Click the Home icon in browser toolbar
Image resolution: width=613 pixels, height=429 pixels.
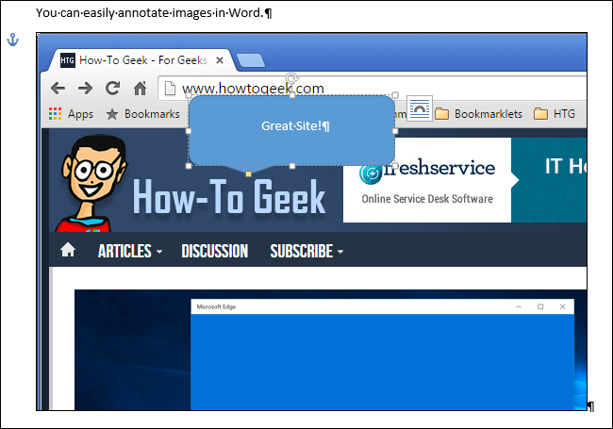click(x=140, y=89)
